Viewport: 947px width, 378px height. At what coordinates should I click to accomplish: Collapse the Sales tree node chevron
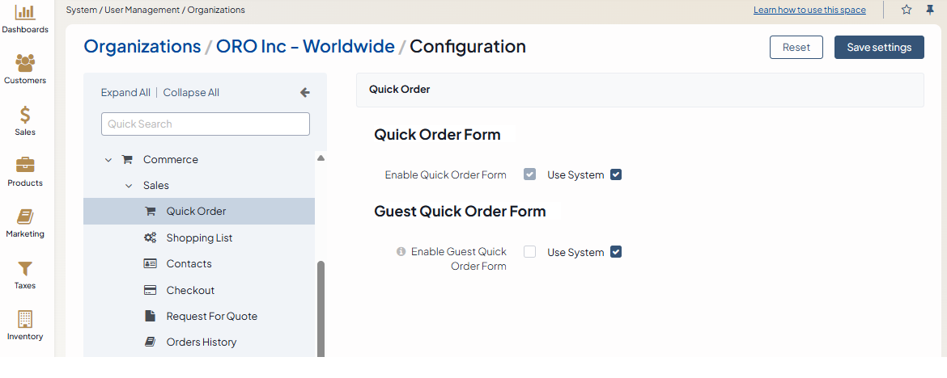(x=129, y=186)
